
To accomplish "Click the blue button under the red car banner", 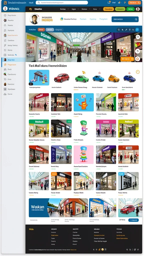I will point(133,220).
